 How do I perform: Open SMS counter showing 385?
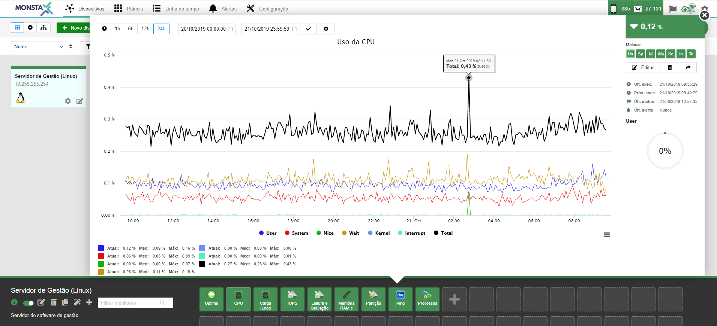point(620,9)
